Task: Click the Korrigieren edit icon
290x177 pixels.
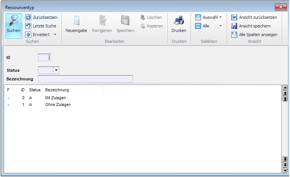Action: tap(102, 20)
